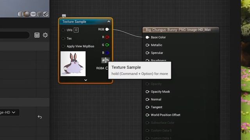This screenshot has width=250, height=140.
Task: Click the reset-to-default arrow icon
Action: point(40,117)
